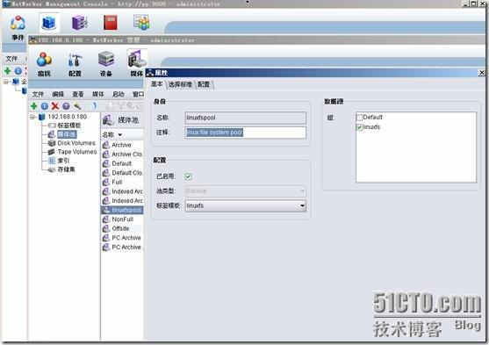
Task: Select 存储集 in the tree
Action: pos(66,169)
